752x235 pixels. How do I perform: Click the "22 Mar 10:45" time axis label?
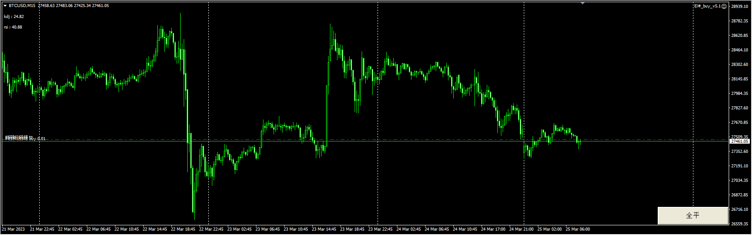point(127,229)
